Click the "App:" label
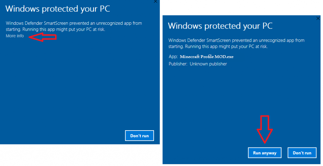The width and height of the screenshot is (323, 166). coord(173,57)
